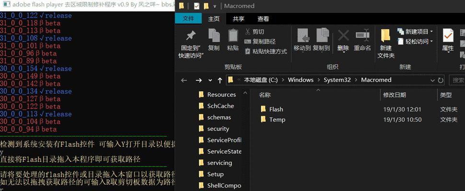The height and width of the screenshot is (191, 465).
Task: Select ServiceState in the navigation pane
Action: 220,151
